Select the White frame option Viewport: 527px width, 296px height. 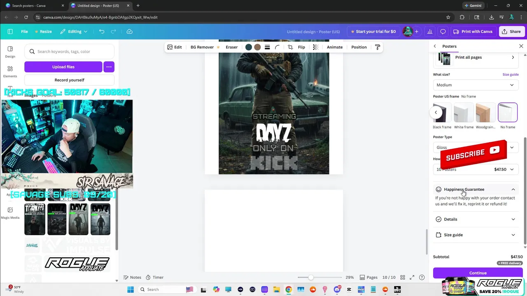click(x=464, y=116)
